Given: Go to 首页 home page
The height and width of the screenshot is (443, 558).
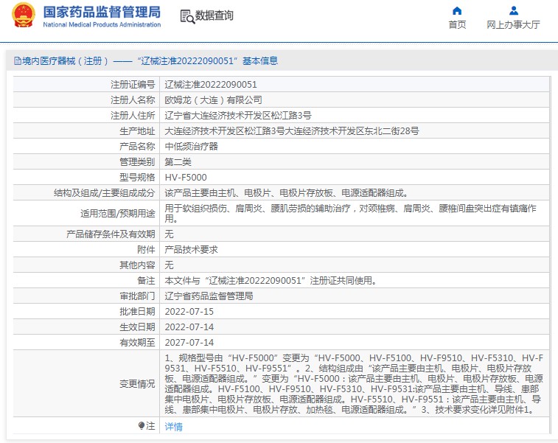Looking at the screenshot, I should tap(457, 24).
